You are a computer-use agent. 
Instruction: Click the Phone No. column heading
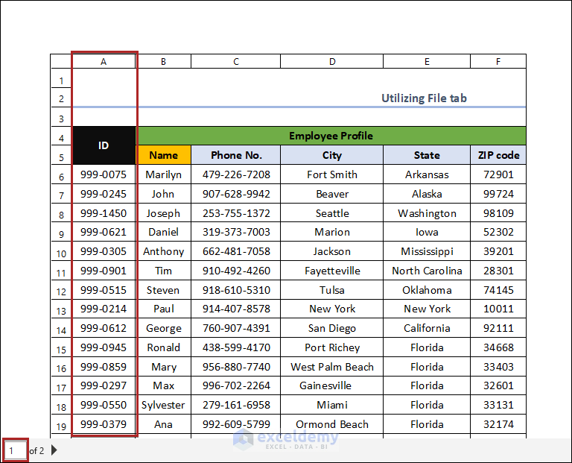pos(236,155)
